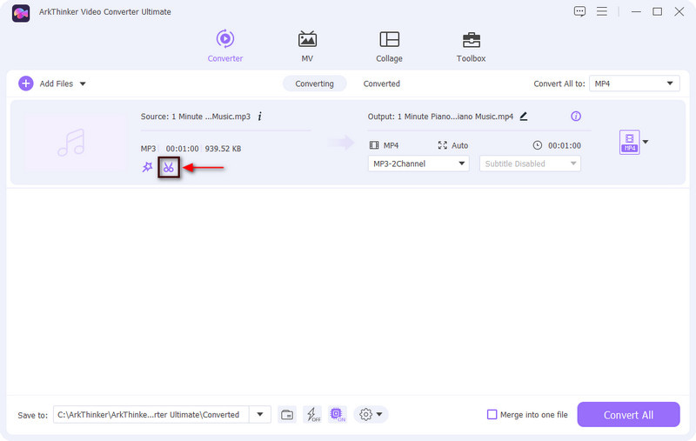Click the source file info icon

click(259, 117)
